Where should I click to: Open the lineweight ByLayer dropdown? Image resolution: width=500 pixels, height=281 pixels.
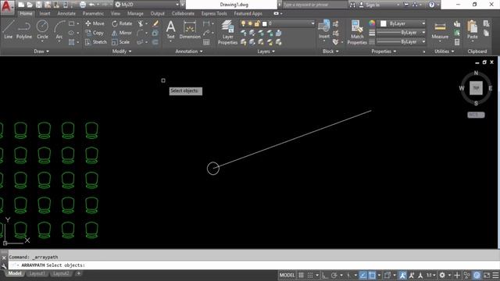401,33
